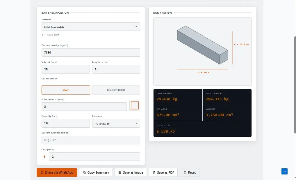
Task: Click the page vertical scrollbar
Action: [x=295, y=85]
